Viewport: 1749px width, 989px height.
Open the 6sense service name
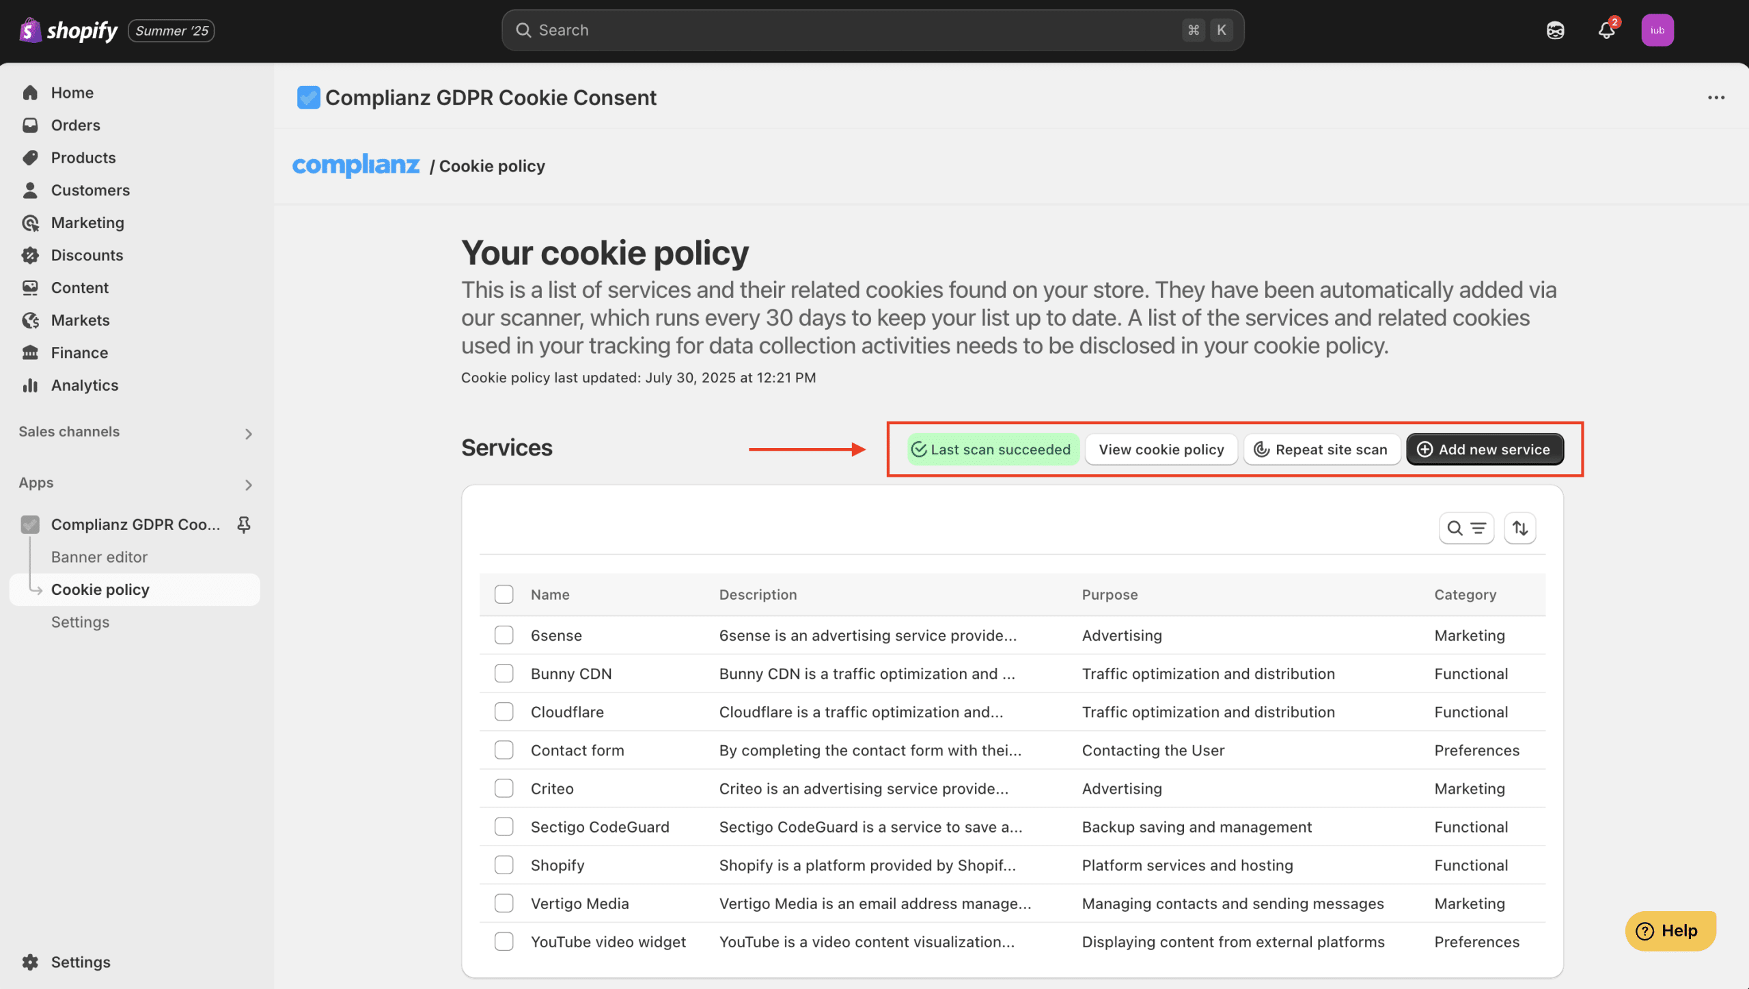click(556, 635)
